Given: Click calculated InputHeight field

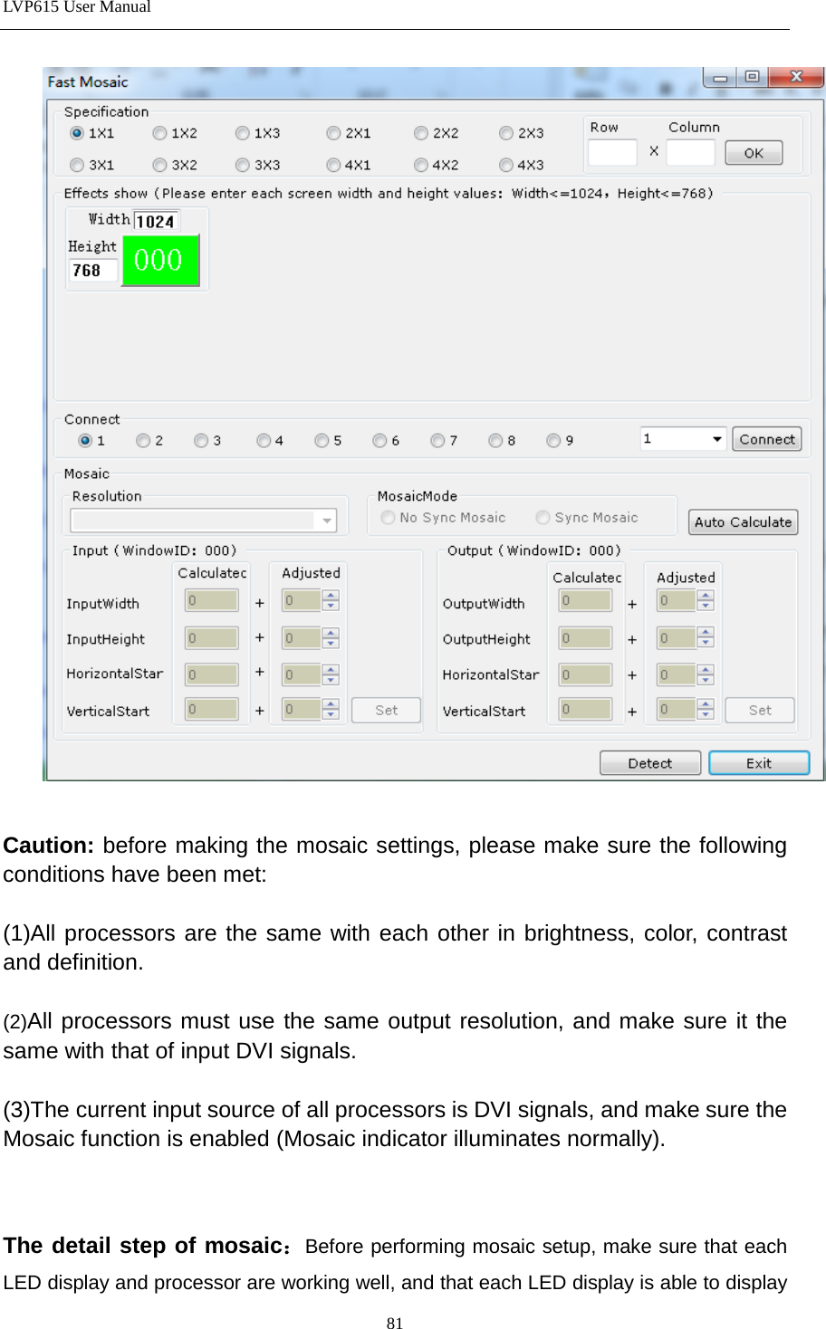Looking at the screenshot, I should coord(212,638).
